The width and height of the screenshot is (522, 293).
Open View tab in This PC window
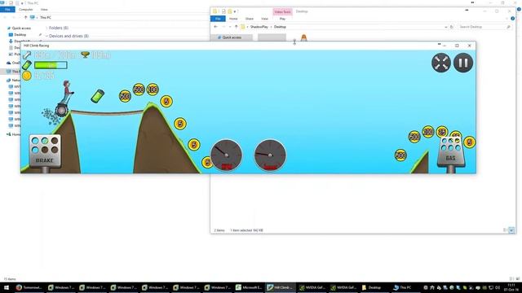[x=44, y=10]
